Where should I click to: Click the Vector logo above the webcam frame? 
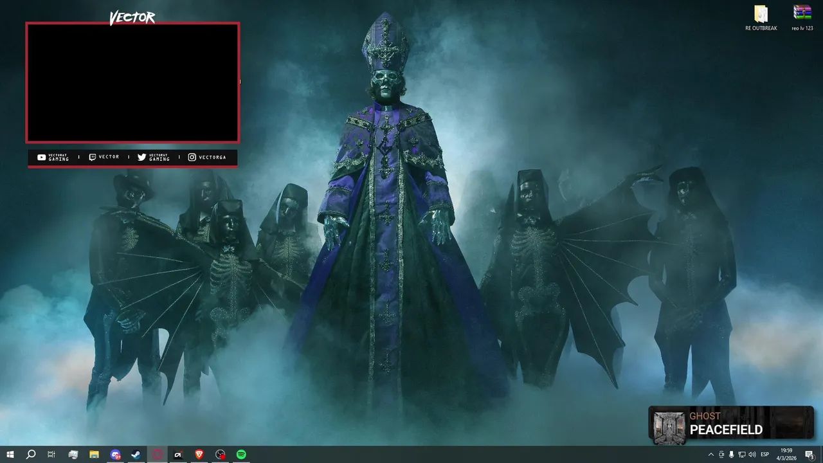(x=132, y=17)
